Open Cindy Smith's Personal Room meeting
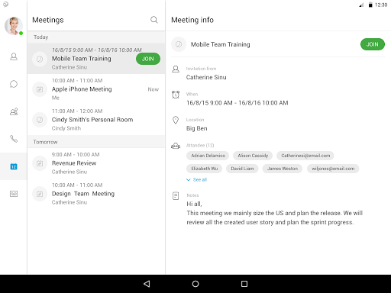 (x=96, y=120)
